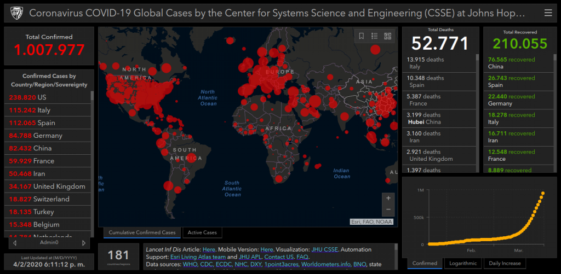Open the hamburger menu in the header
This screenshot has width=561, height=274.
548,13
